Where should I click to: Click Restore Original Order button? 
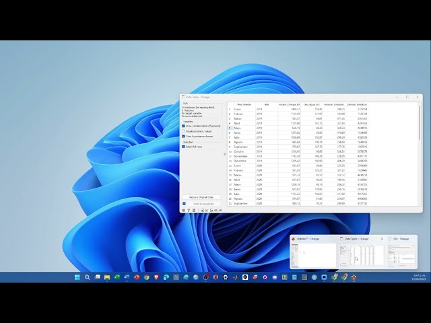click(x=201, y=197)
